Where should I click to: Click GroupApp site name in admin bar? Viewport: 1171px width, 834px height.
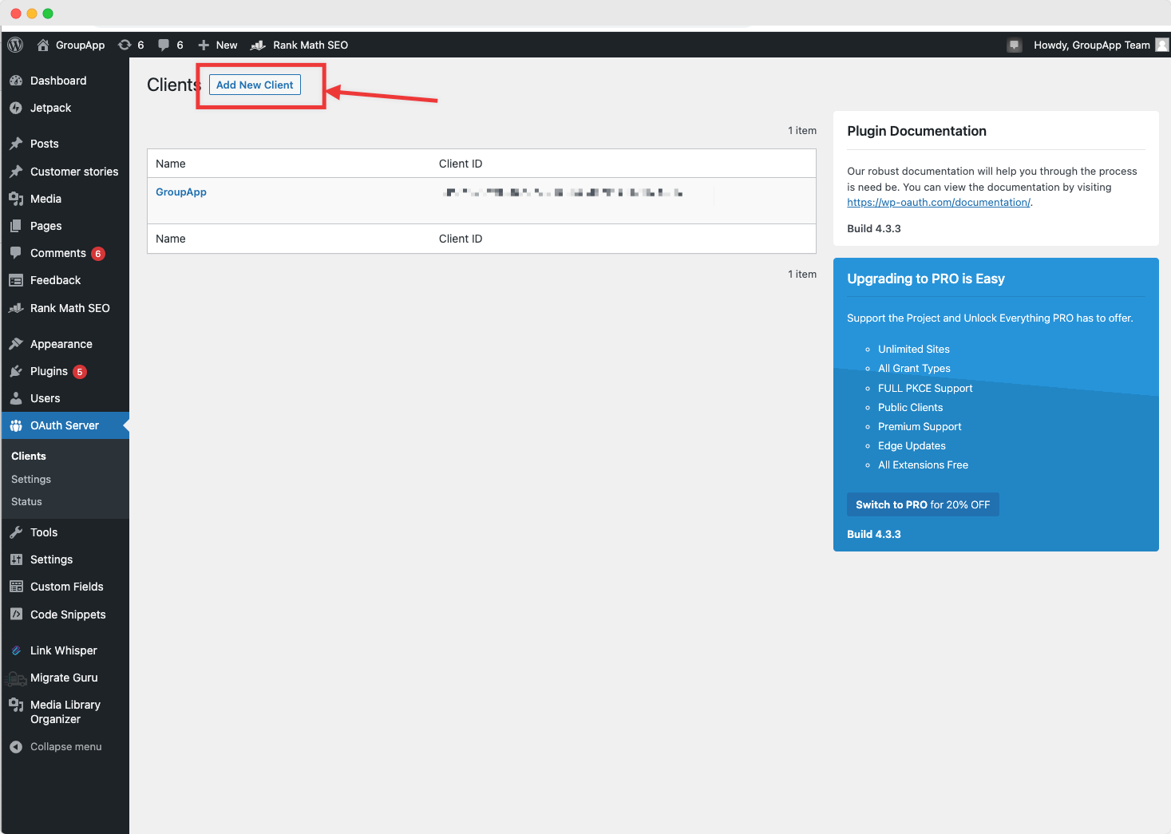pos(81,45)
